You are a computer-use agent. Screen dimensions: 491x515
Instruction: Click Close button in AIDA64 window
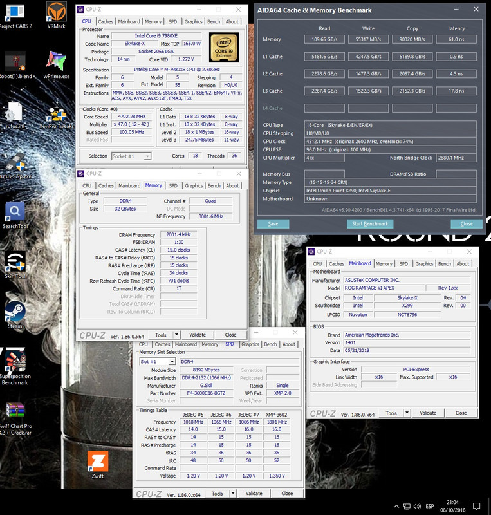[467, 223]
